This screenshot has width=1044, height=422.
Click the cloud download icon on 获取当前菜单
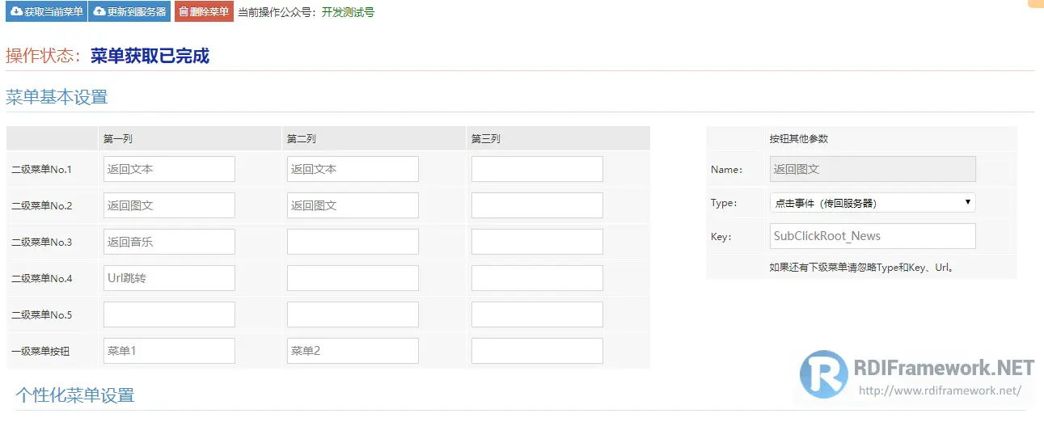(16, 12)
